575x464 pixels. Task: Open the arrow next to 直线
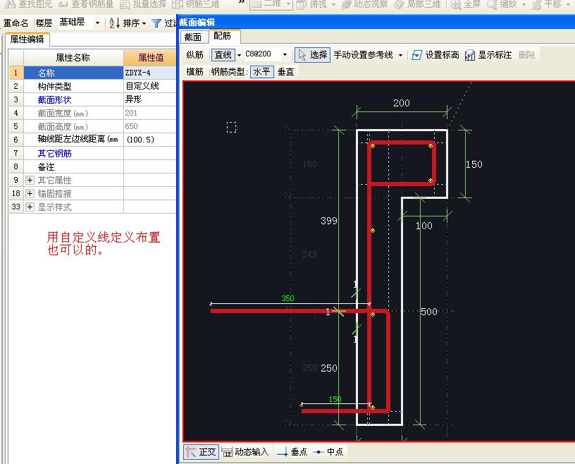239,55
